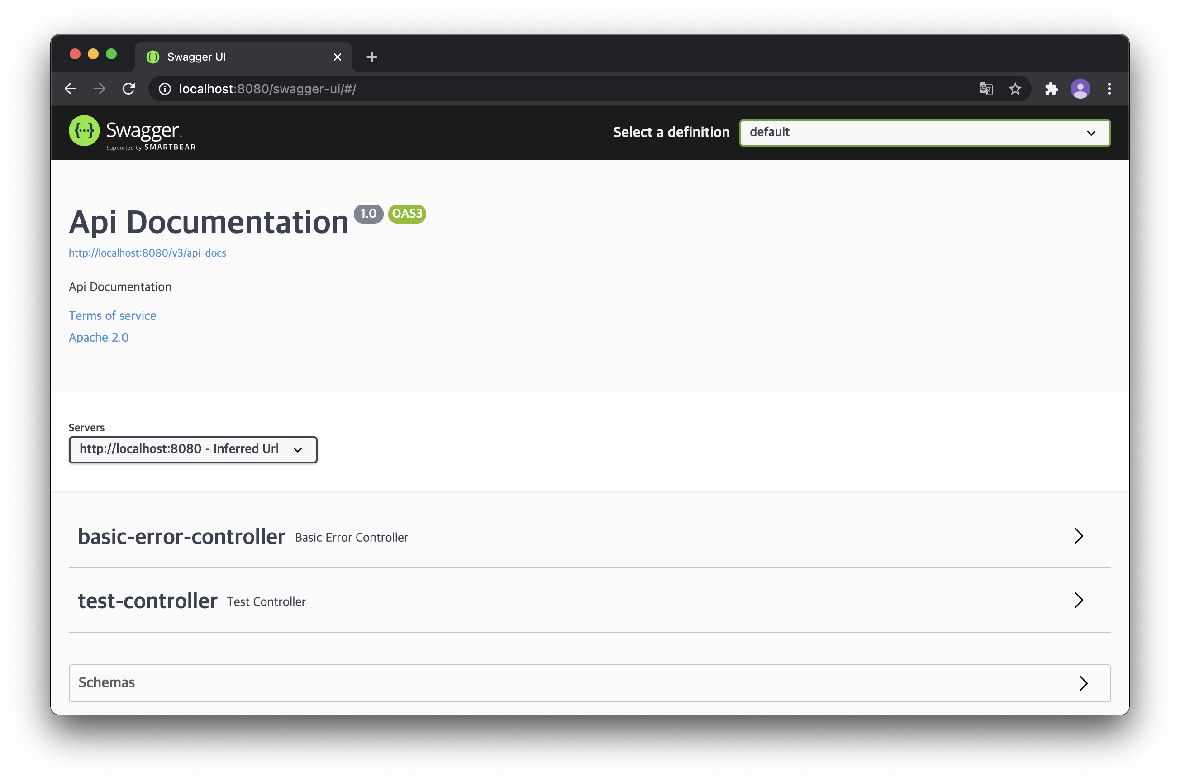Select the default definition menu item

pyautogui.click(x=924, y=132)
